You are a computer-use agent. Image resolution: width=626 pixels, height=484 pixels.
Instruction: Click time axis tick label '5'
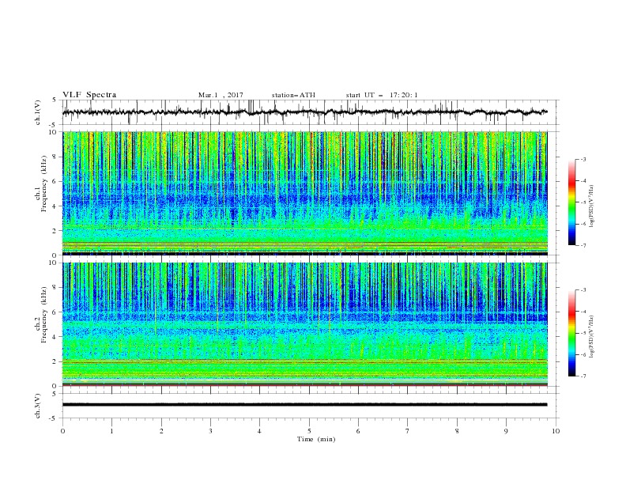coord(309,431)
